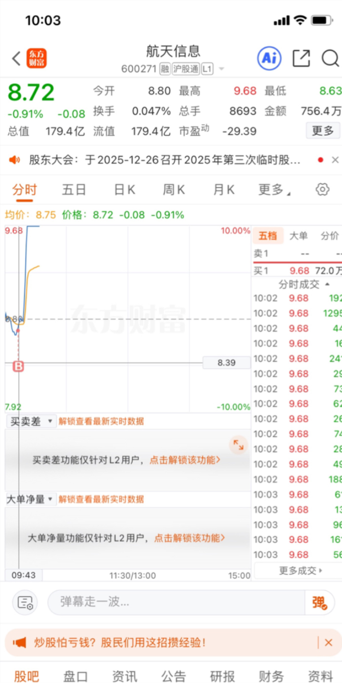Send with the 弹 barrage button
The width and height of the screenshot is (342, 683).
pos(320,603)
